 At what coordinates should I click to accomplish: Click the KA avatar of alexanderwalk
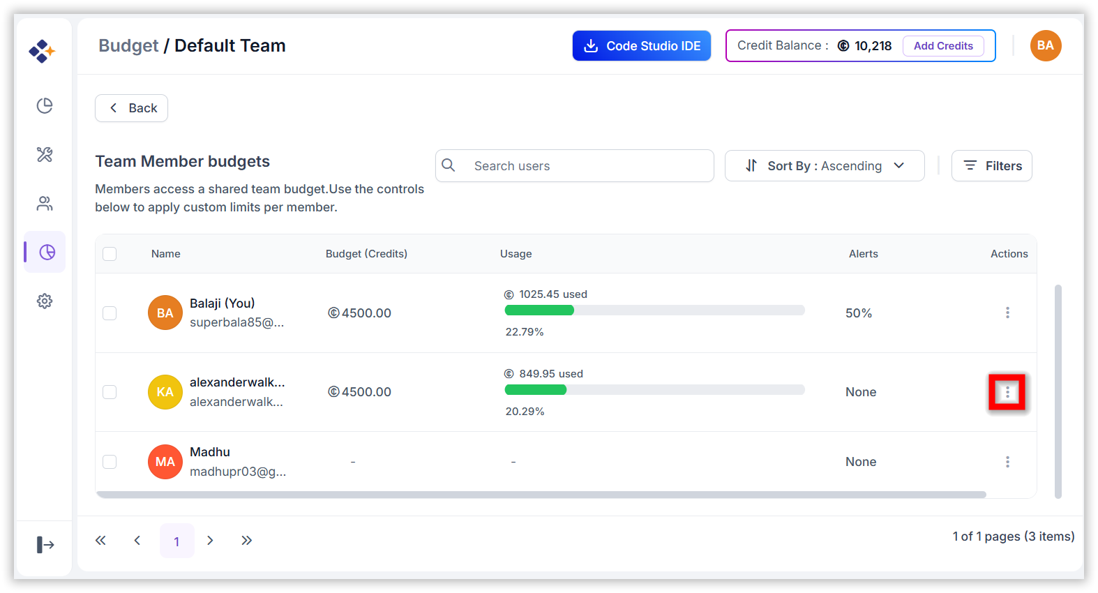[165, 392]
